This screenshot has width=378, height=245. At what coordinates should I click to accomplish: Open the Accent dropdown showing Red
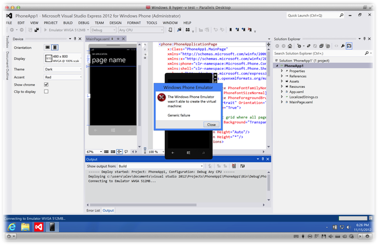pyautogui.click(x=63, y=77)
